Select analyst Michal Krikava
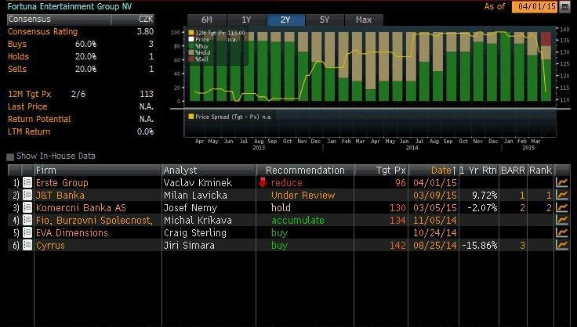The width and height of the screenshot is (577, 327). point(198,220)
